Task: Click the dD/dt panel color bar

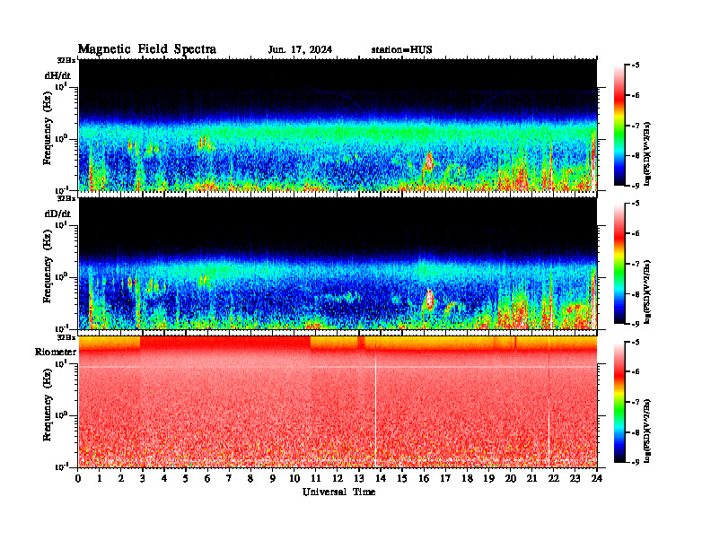Action: point(619,264)
